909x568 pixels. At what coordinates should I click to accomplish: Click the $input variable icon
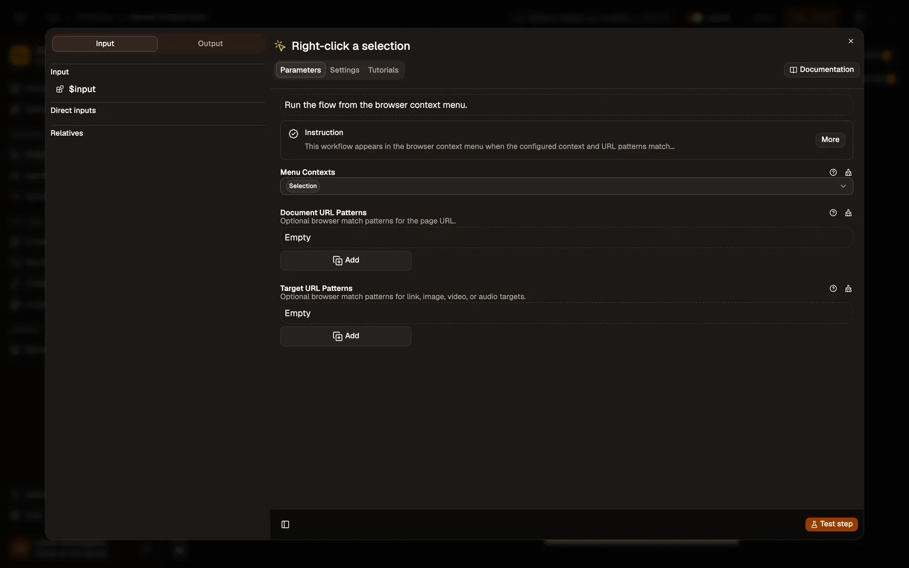[60, 89]
